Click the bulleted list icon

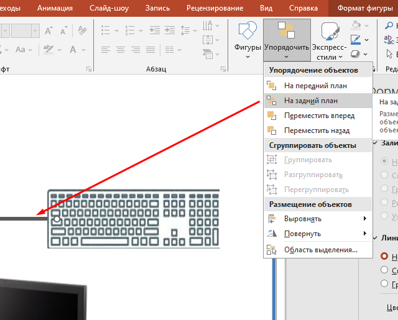pyautogui.click(x=106, y=30)
